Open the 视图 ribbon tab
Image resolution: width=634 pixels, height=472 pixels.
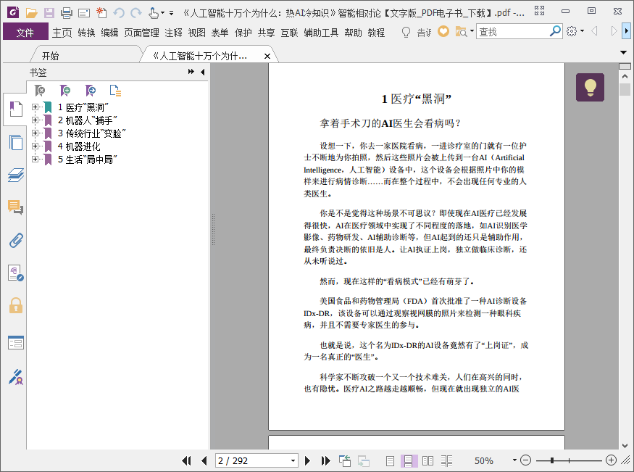point(197,33)
